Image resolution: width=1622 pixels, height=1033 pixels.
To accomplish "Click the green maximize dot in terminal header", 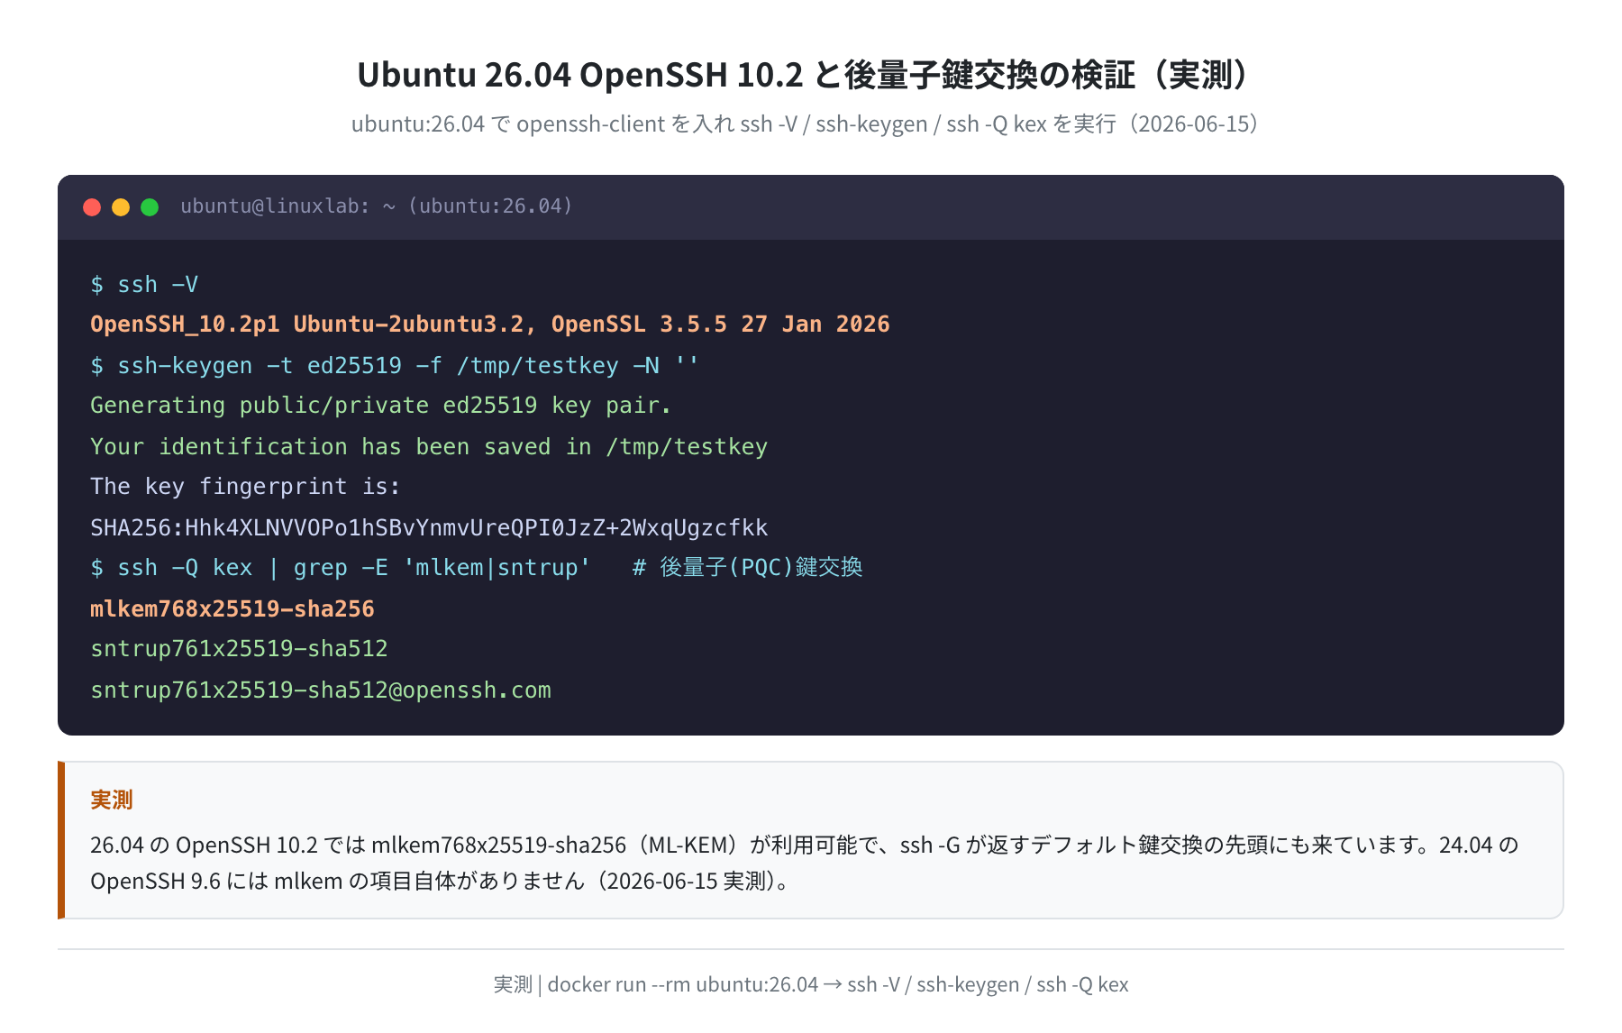I will [x=150, y=207].
